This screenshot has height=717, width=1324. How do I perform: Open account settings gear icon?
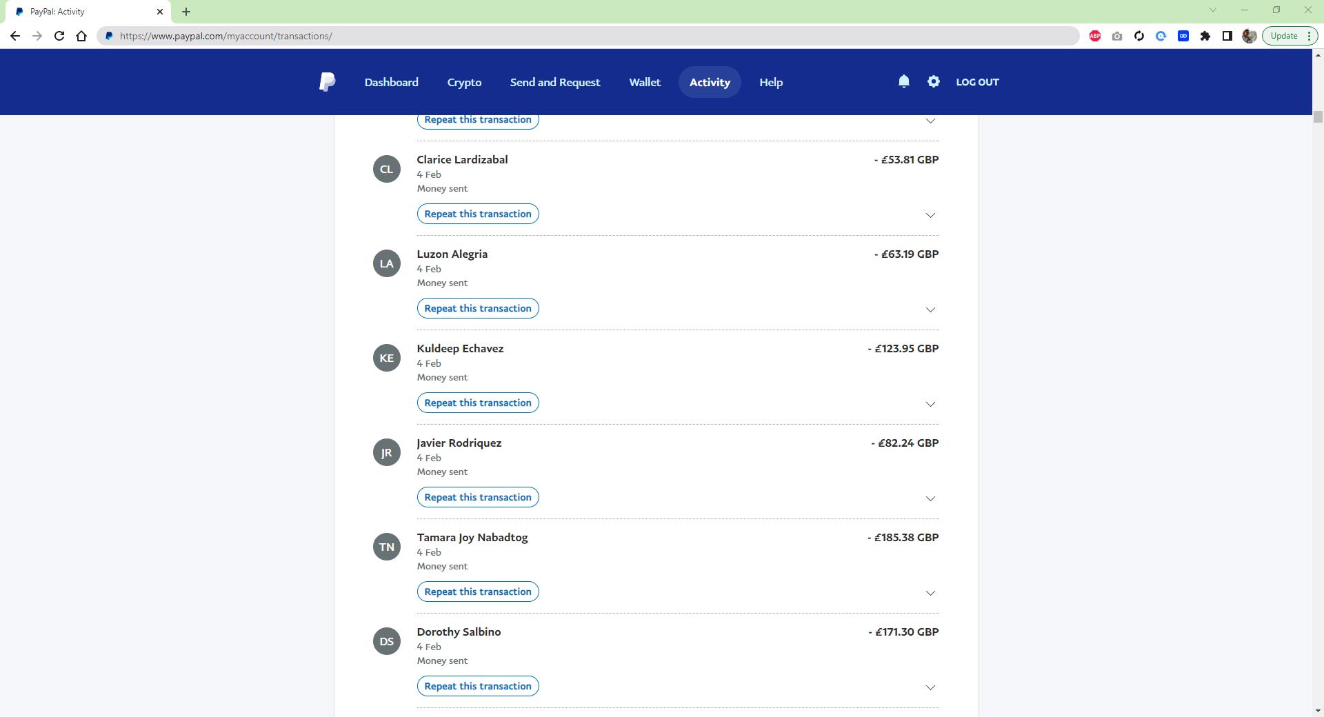(x=933, y=81)
